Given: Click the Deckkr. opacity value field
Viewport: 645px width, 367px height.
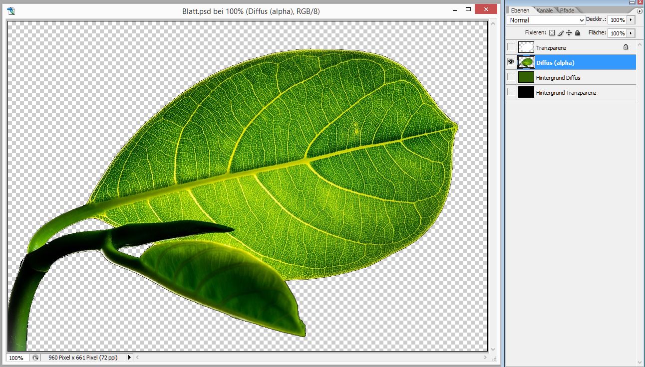Looking at the screenshot, I should pos(618,20).
